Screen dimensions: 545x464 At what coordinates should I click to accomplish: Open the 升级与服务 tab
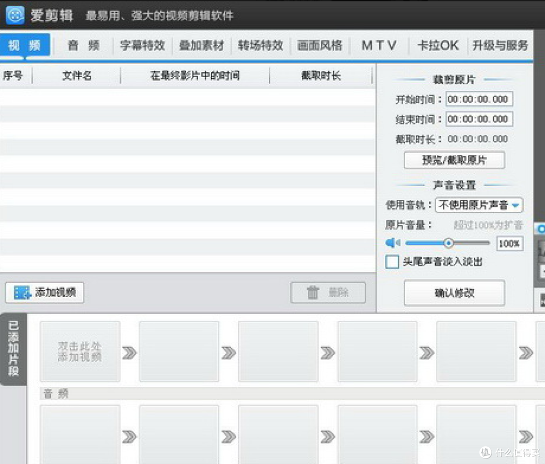click(500, 45)
